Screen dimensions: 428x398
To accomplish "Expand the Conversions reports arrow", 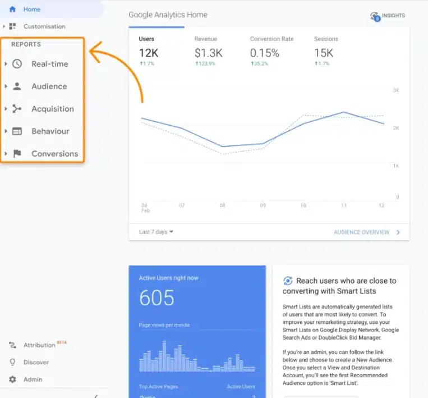I will click(x=6, y=153).
